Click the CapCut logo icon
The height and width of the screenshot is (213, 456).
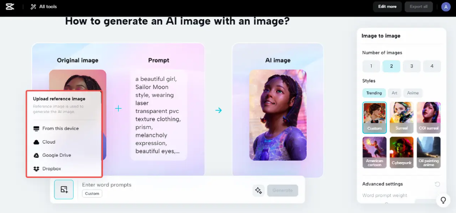coord(10,6)
